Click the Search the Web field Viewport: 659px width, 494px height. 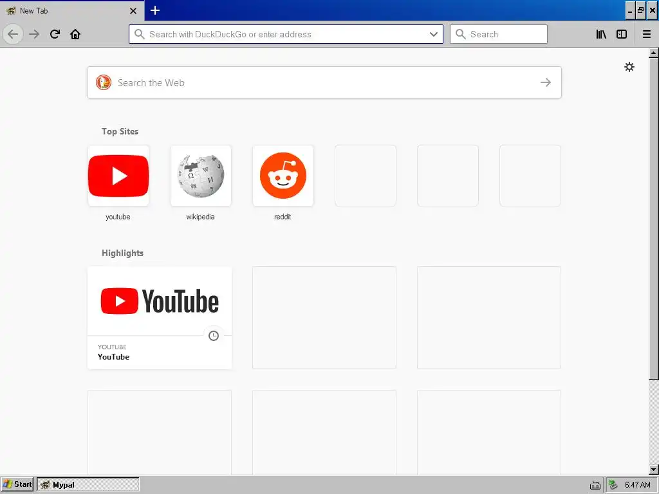click(x=324, y=82)
